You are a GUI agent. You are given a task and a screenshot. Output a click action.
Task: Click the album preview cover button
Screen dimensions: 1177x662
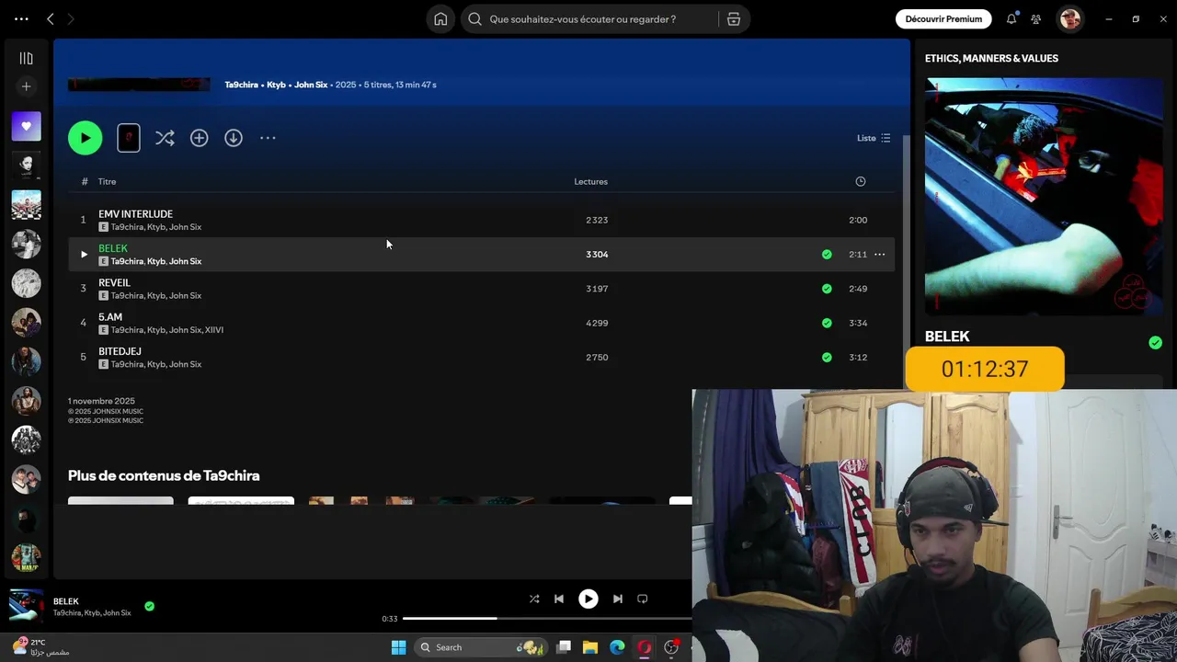[129, 138]
